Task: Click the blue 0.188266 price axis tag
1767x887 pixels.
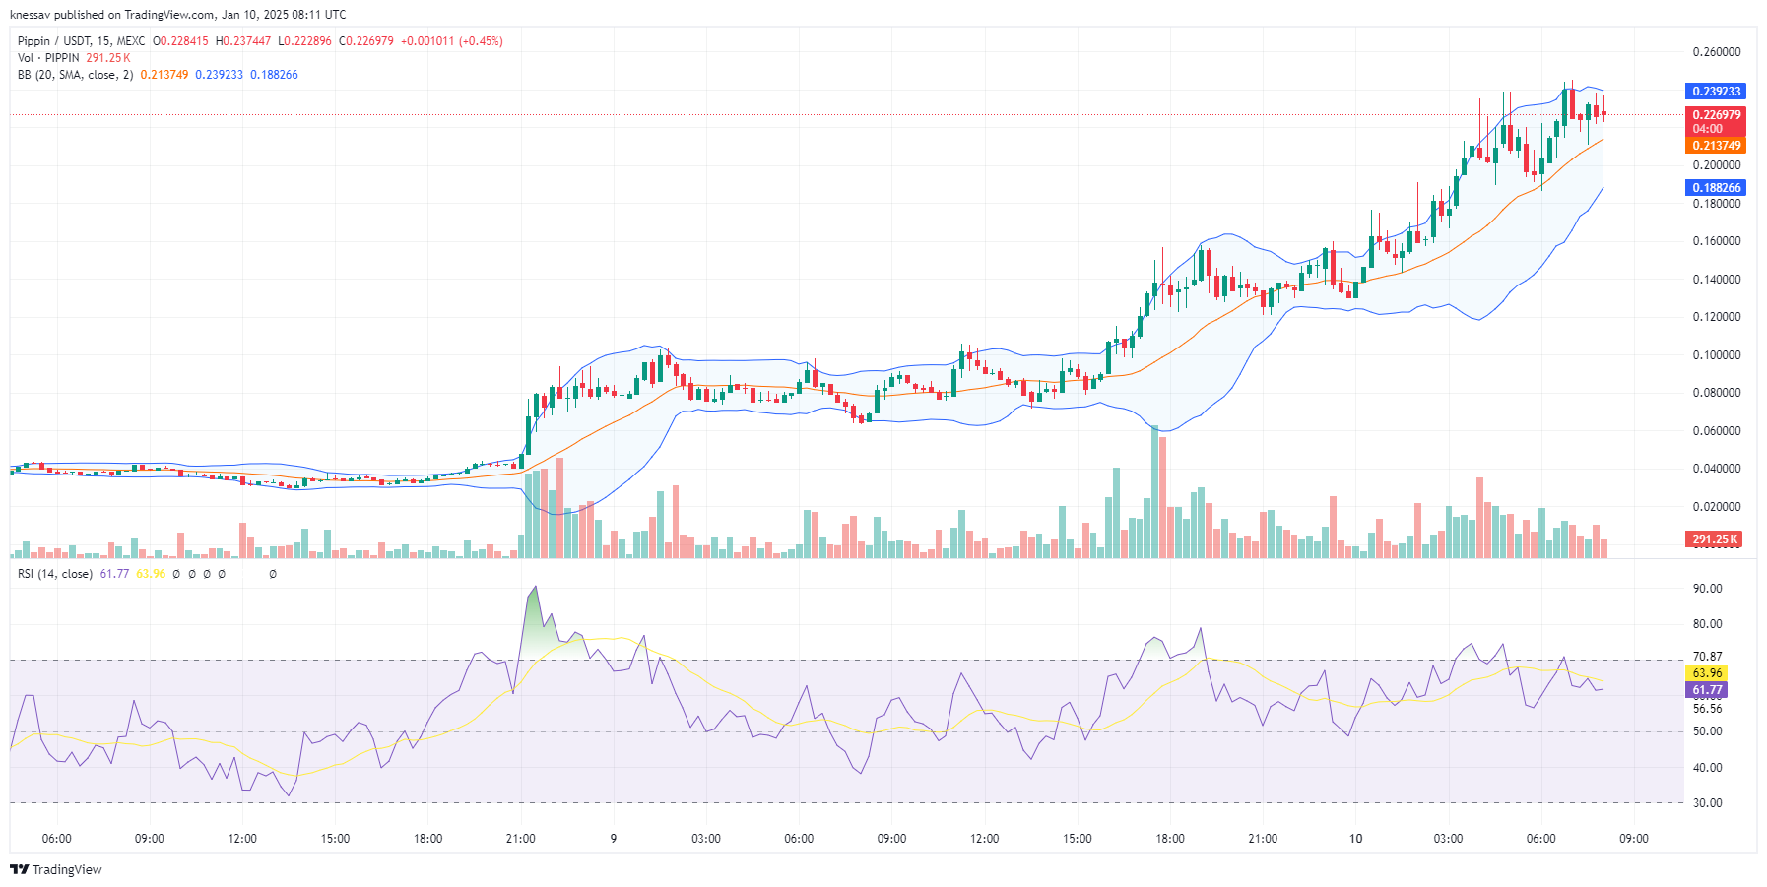Action: [1716, 188]
